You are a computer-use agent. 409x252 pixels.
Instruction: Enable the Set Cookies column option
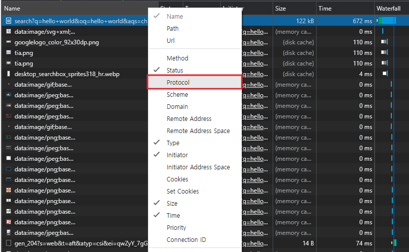(194, 192)
